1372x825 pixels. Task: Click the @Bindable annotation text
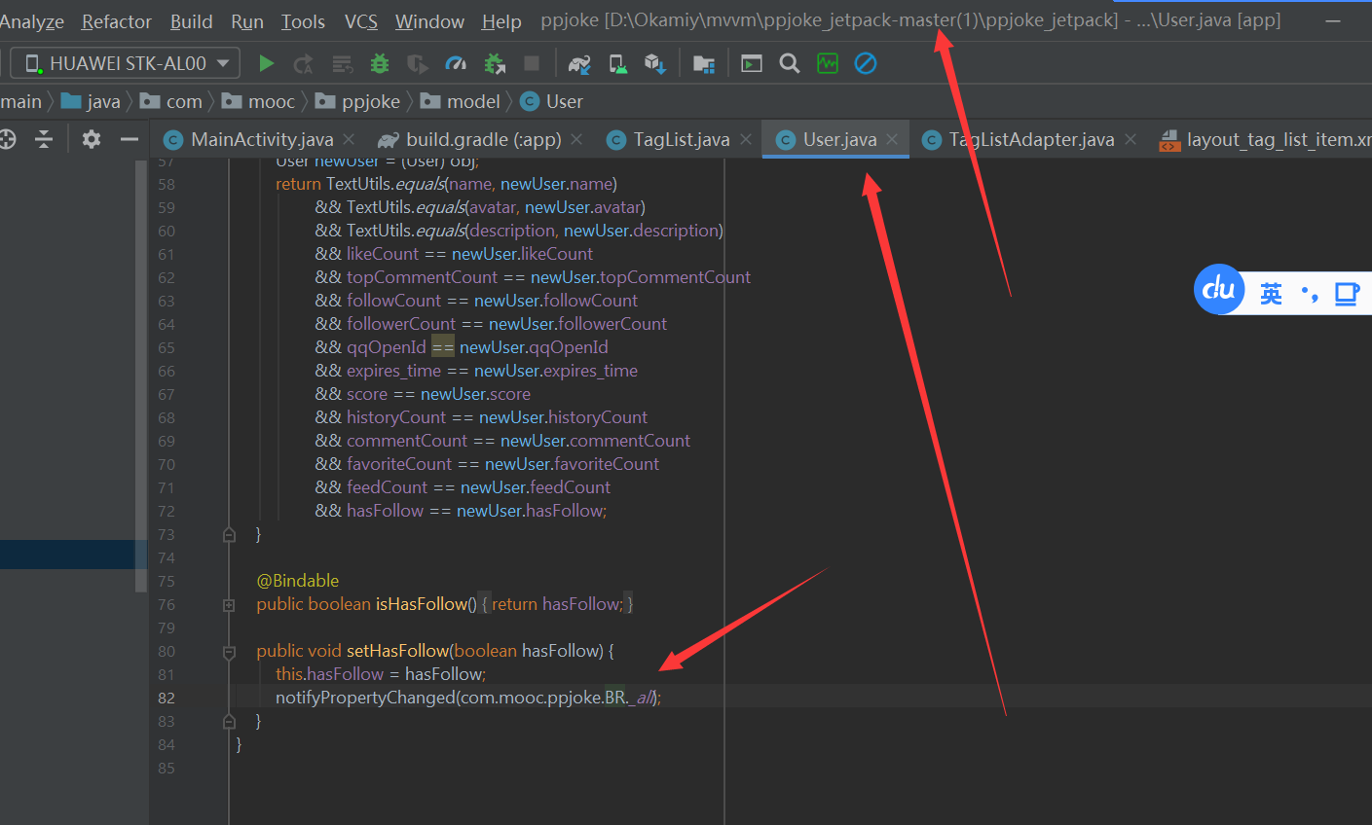[x=298, y=581]
